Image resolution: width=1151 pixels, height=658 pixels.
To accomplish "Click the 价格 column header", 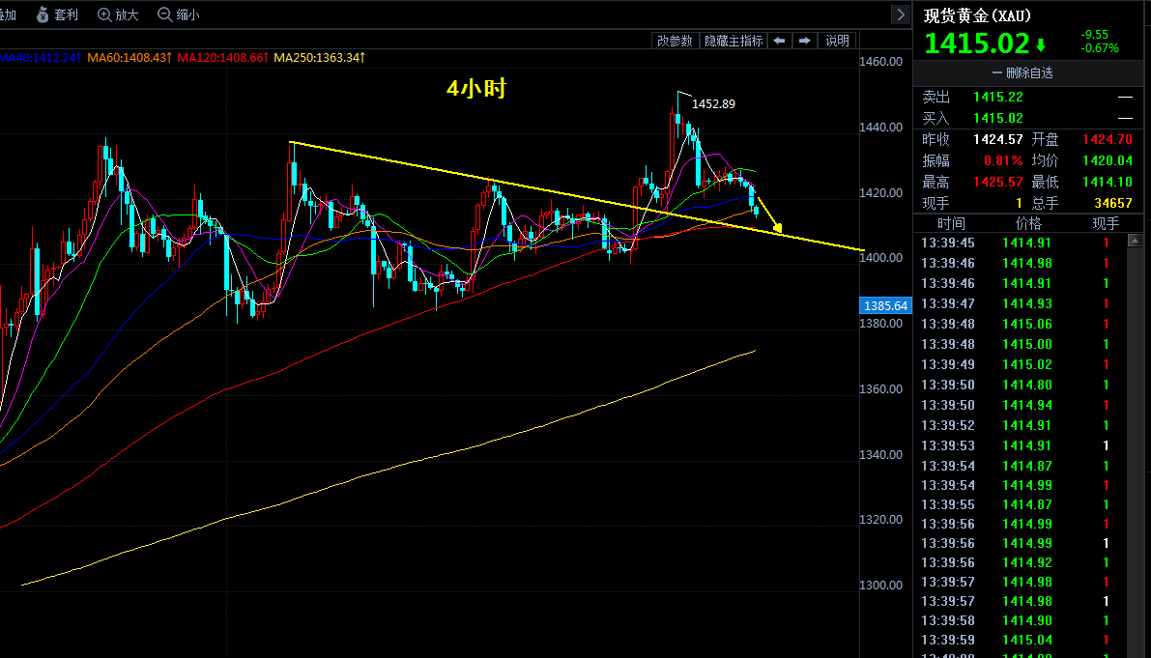I will coord(1028,224).
